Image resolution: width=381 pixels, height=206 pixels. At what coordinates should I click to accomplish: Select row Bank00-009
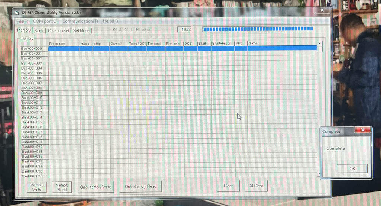point(35,93)
